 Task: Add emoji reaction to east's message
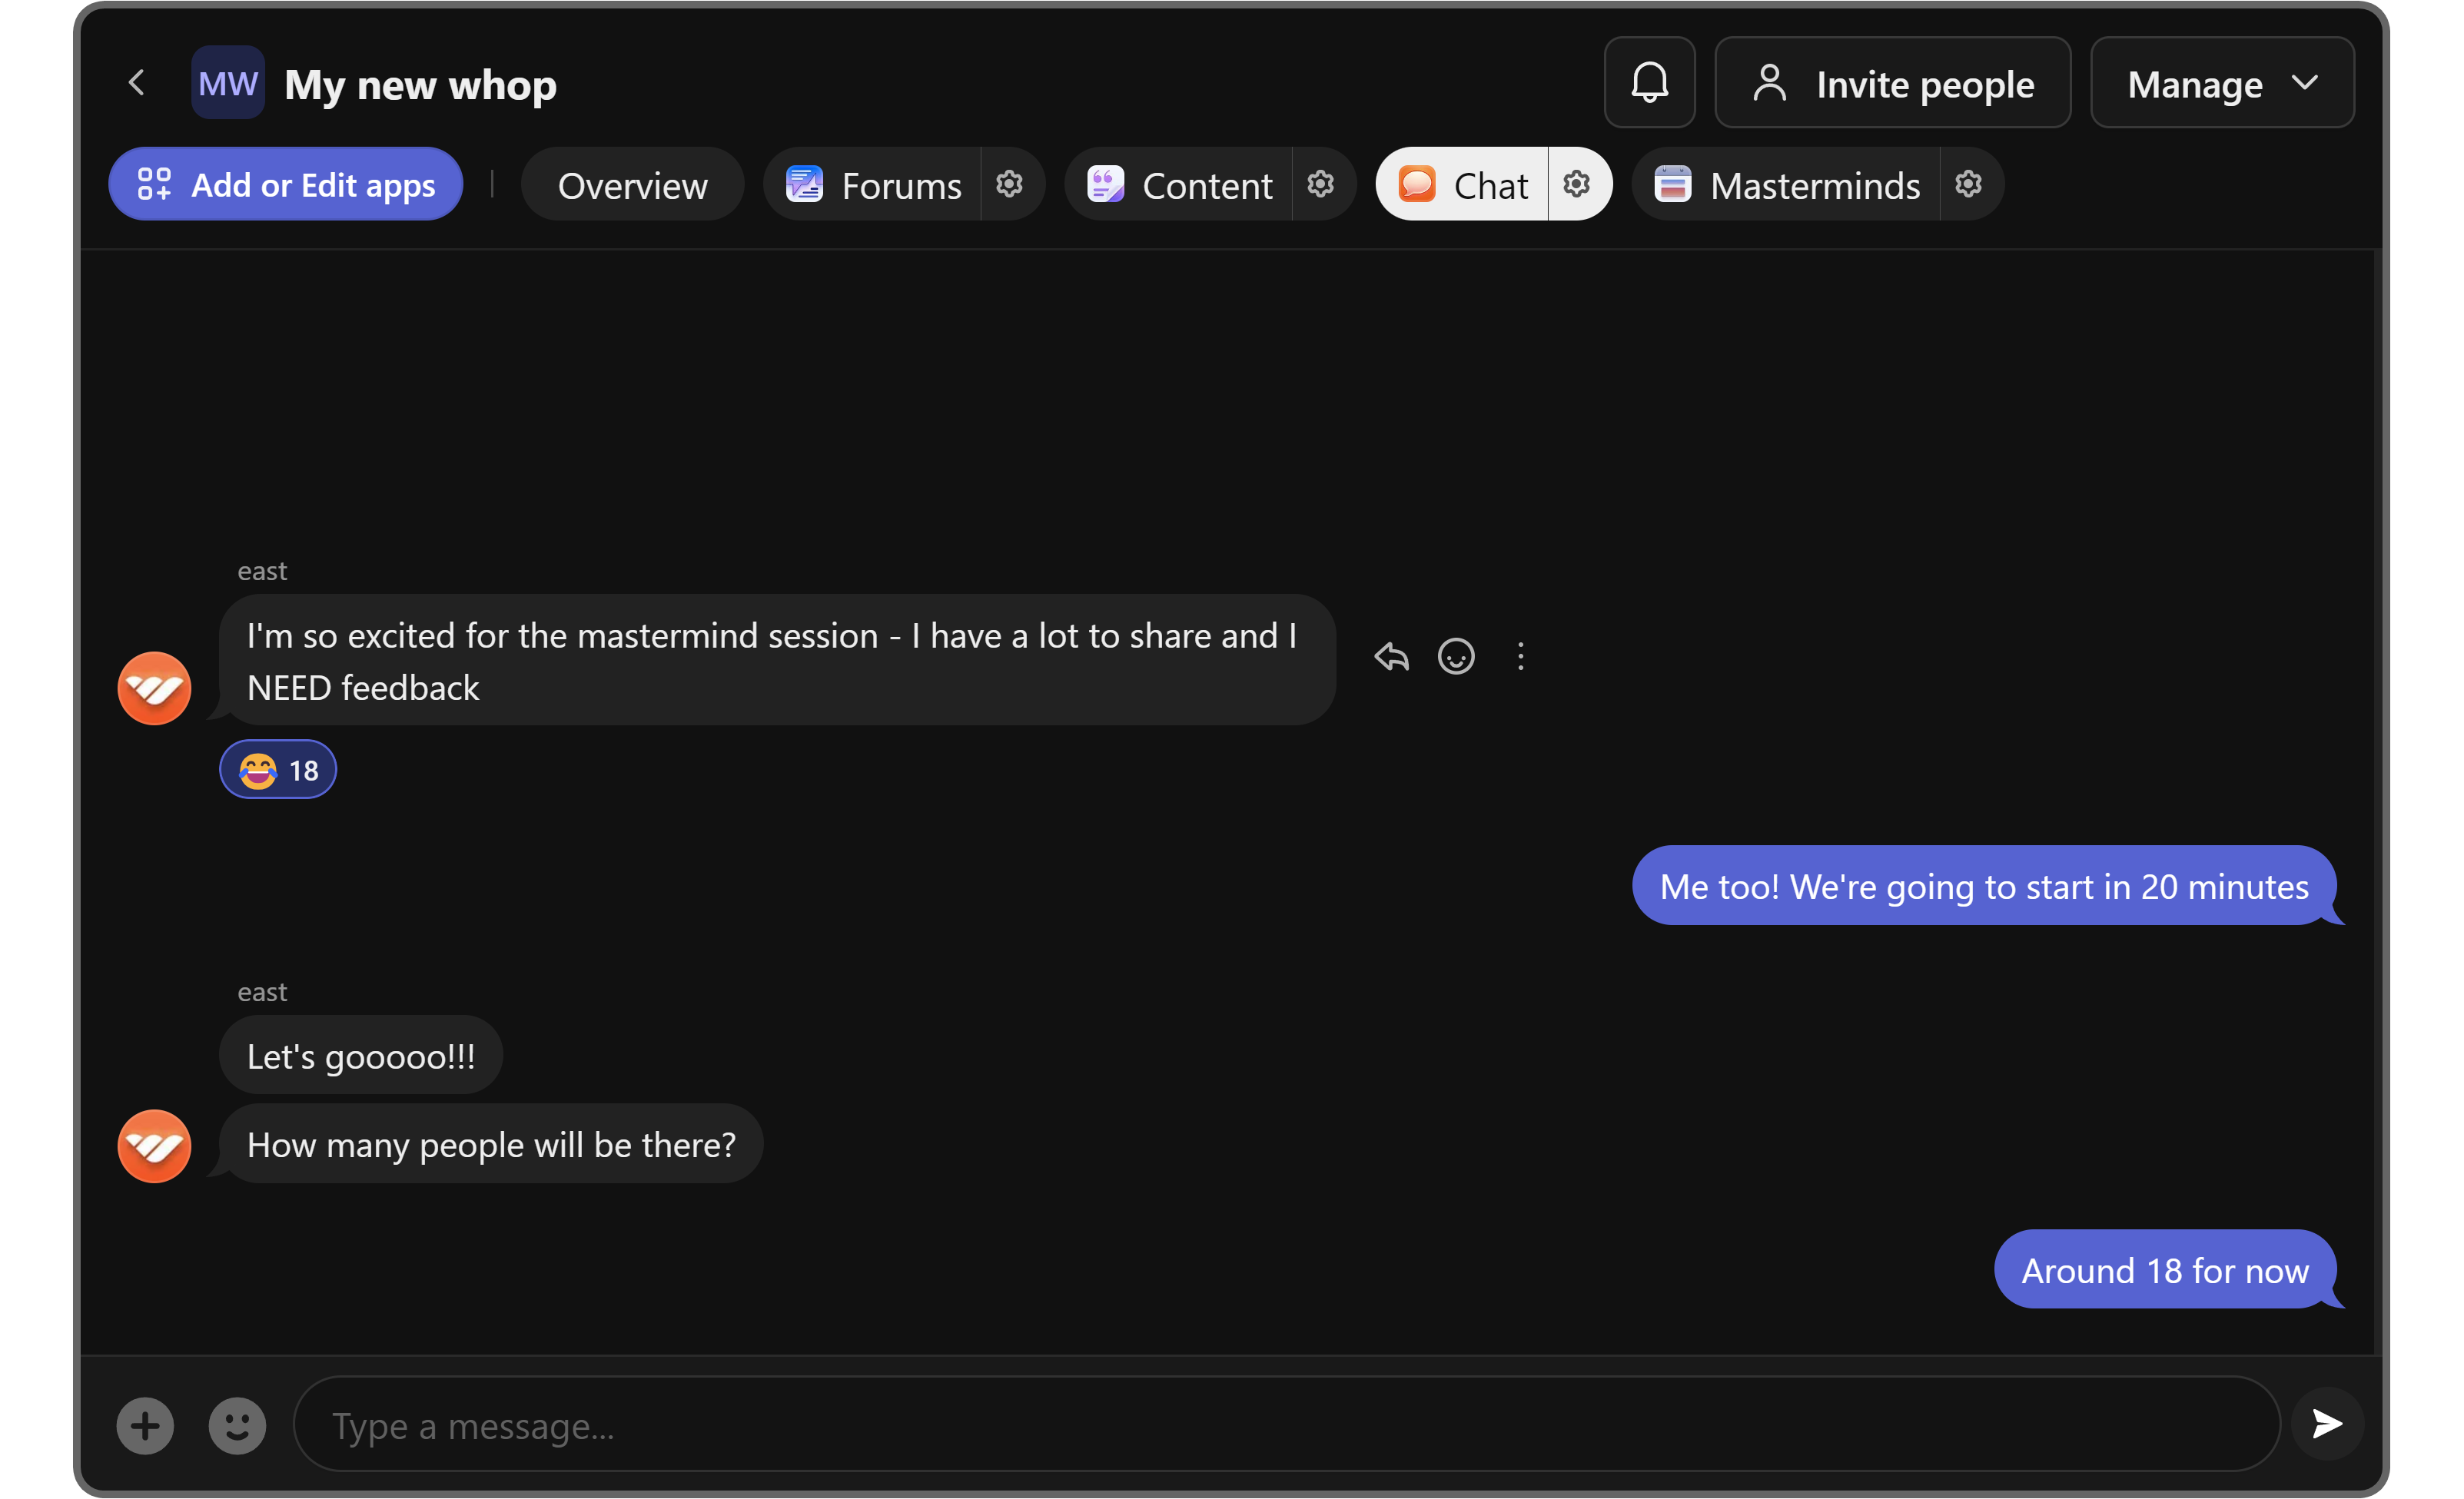pos(1455,657)
